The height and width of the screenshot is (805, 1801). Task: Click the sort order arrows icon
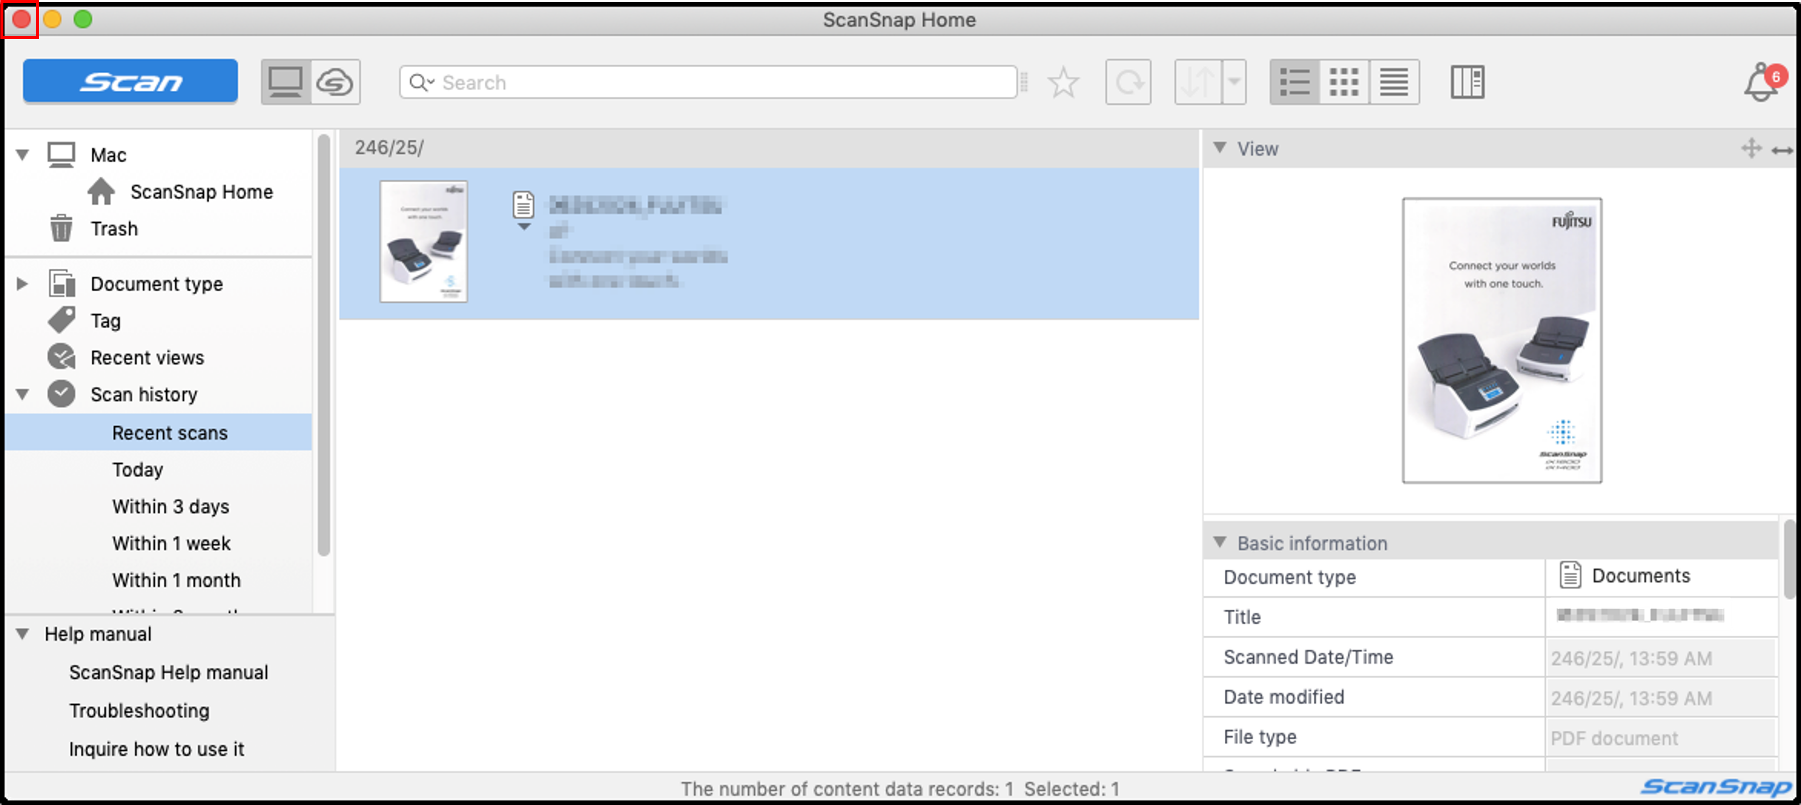pos(1198,82)
